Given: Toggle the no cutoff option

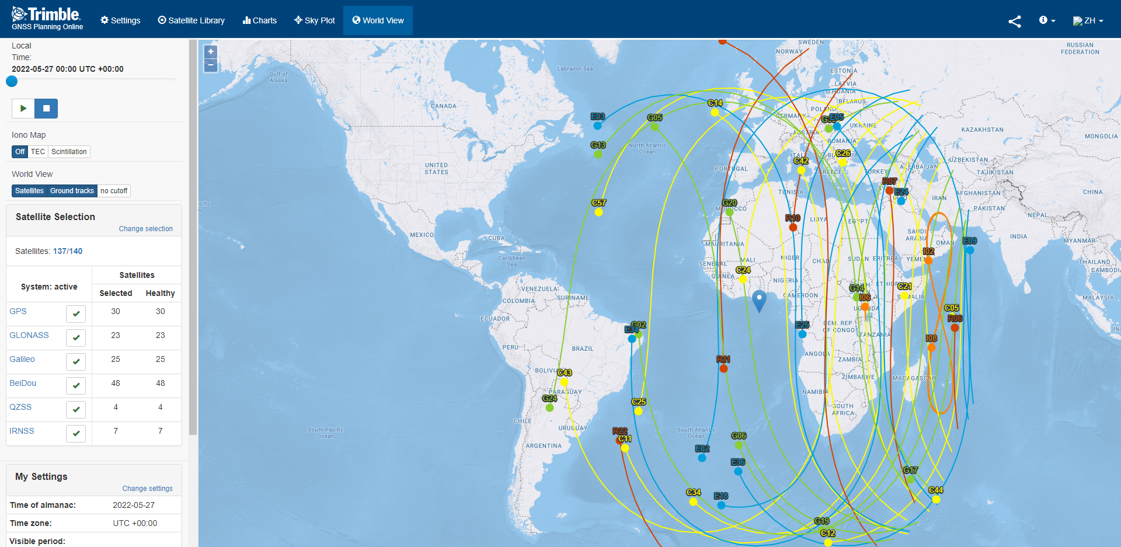Looking at the screenshot, I should [x=114, y=191].
